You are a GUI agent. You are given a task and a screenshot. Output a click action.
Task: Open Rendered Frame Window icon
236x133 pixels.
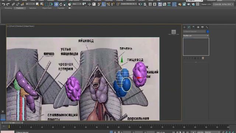184,4
